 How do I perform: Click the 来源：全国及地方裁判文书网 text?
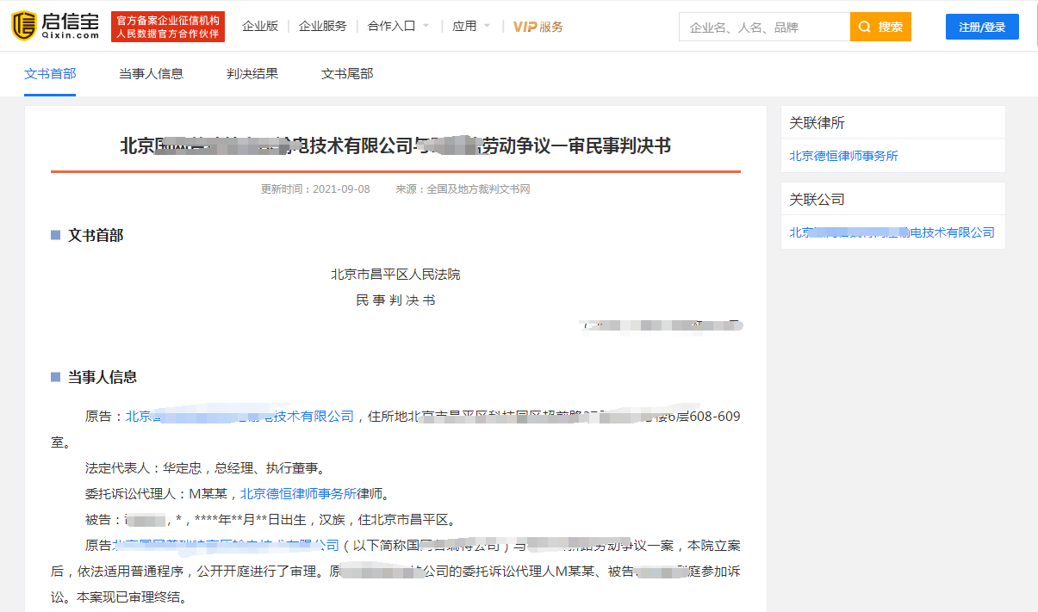[463, 189]
